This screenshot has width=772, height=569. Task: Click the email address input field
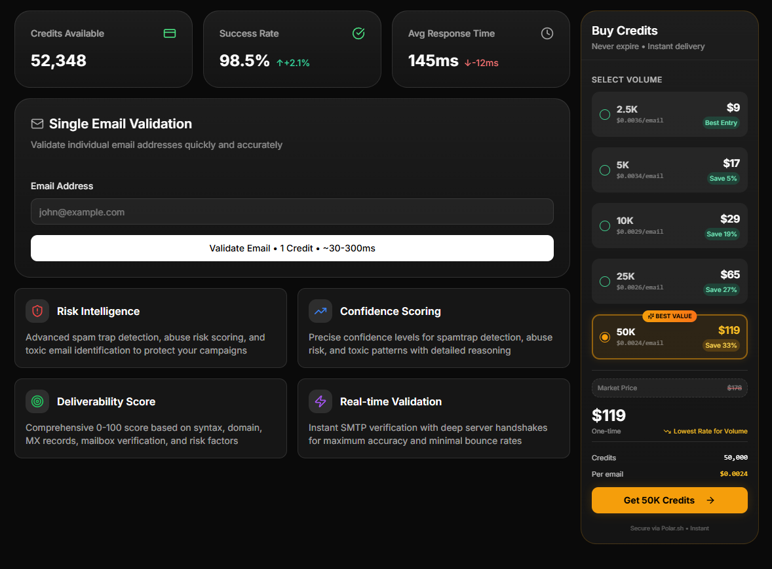pos(292,211)
